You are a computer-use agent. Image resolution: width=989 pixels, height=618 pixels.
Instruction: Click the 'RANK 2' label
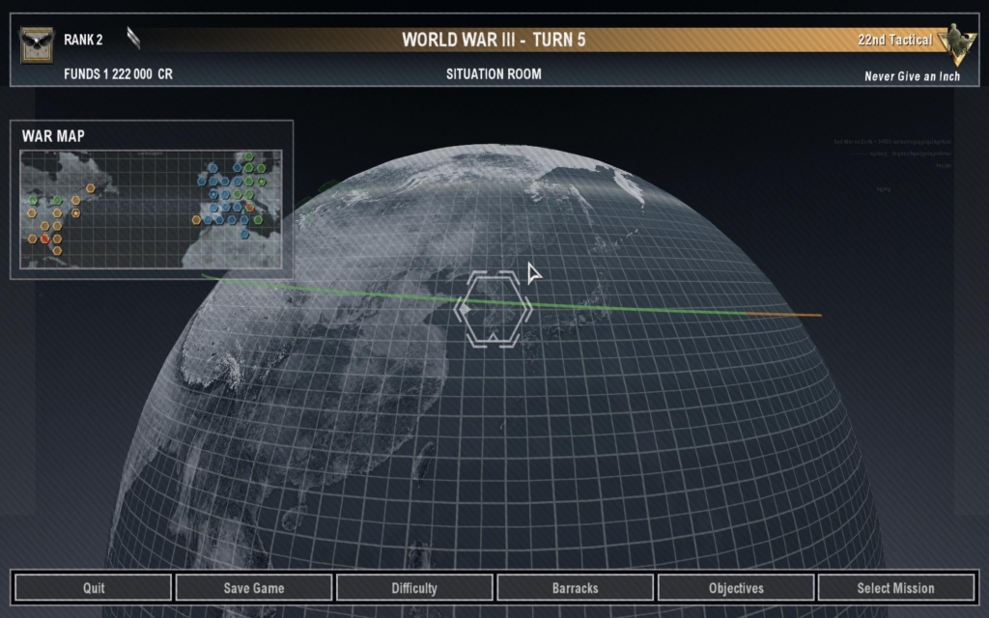click(x=83, y=40)
